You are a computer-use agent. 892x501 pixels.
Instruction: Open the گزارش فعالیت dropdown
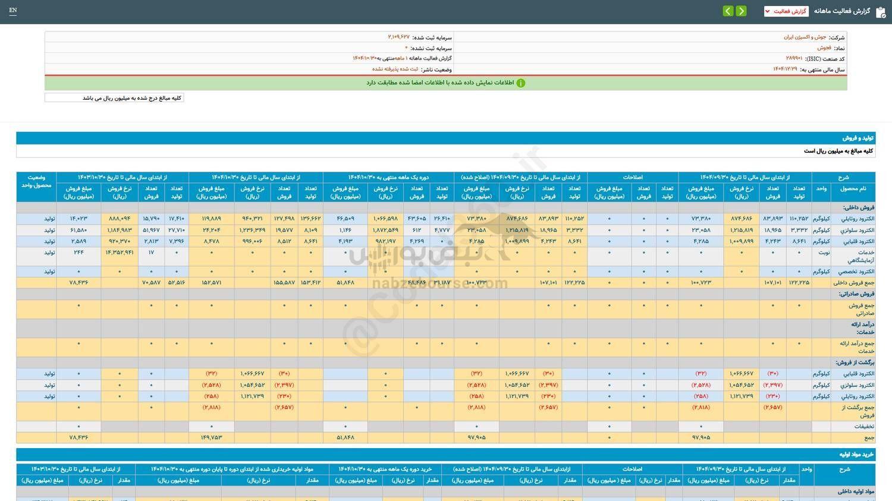coord(786,11)
